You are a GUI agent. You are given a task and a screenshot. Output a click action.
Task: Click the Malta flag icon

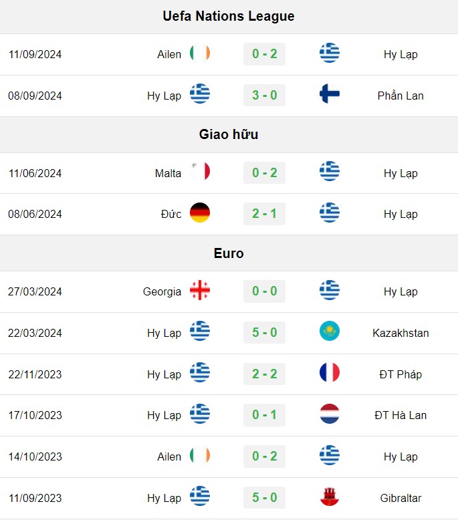coord(200,172)
